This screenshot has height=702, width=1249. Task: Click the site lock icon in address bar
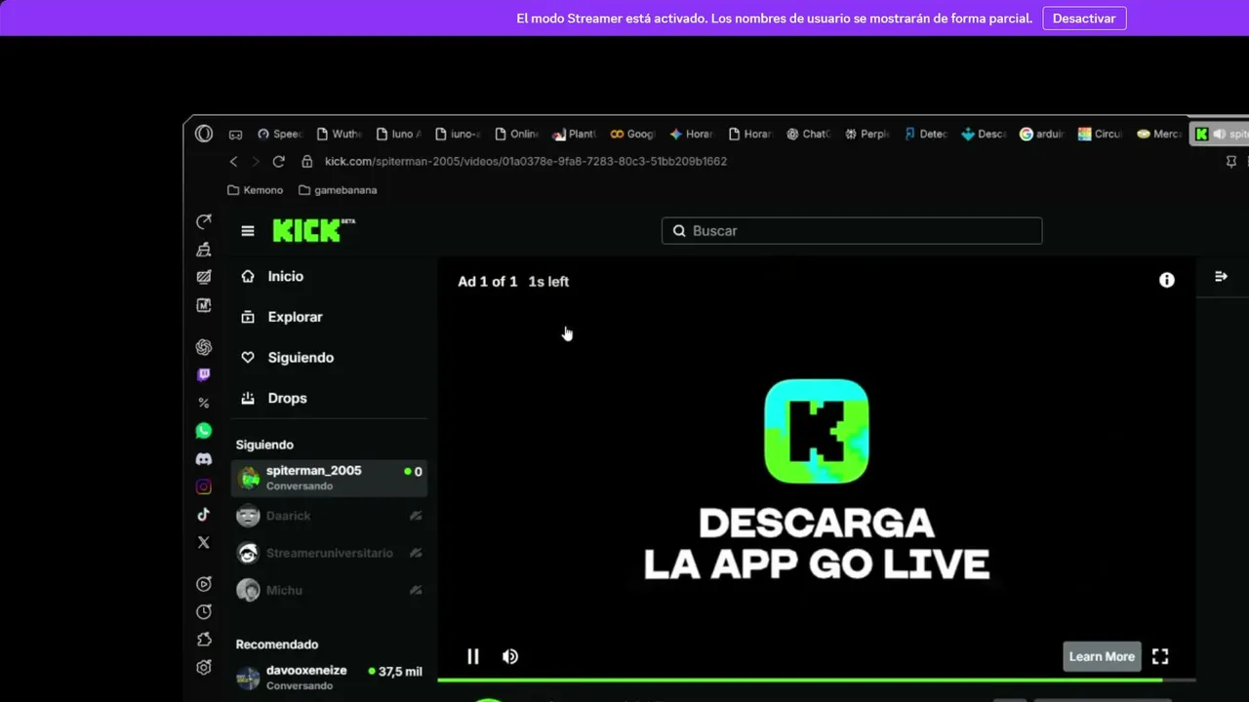[x=306, y=161]
